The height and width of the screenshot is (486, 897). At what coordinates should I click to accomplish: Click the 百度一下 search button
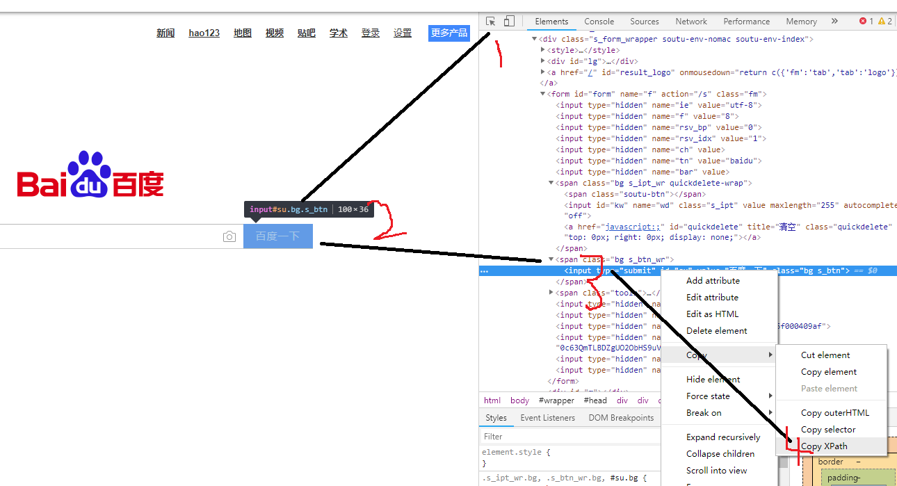click(x=278, y=236)
